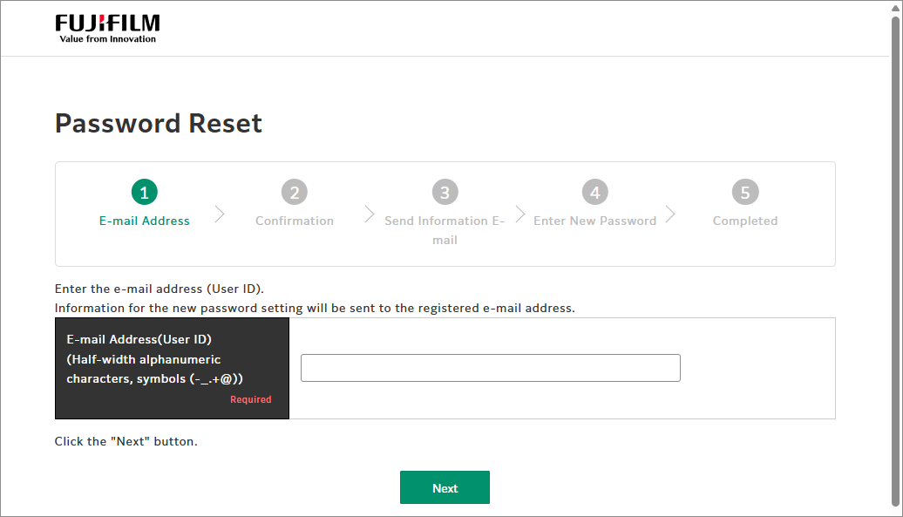The image size is (903, 517).
Task: Open the Send Information E-mail step
Action: [x=445, y=230]
